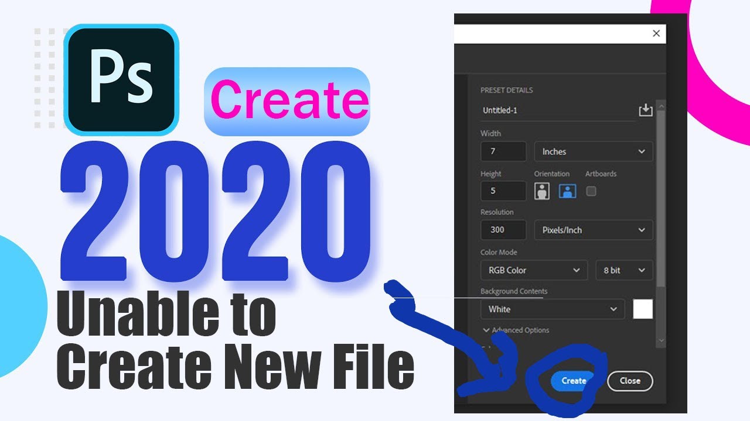Viewport: 750px width, 421px height.
Task: Enable the Artboards checkbox
Action: point(591,191)
